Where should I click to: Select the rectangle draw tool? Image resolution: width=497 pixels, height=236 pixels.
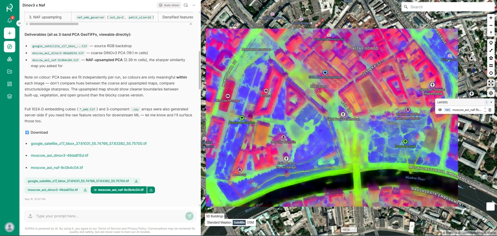pos(491,66)
